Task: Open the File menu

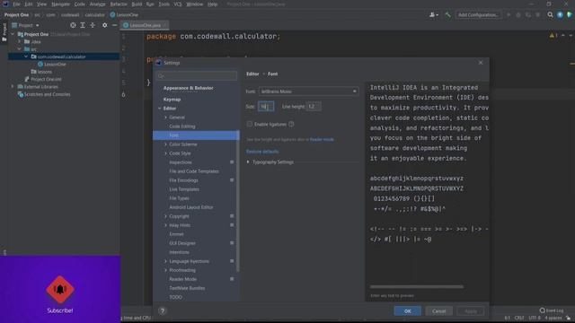Action: point(16,4)
